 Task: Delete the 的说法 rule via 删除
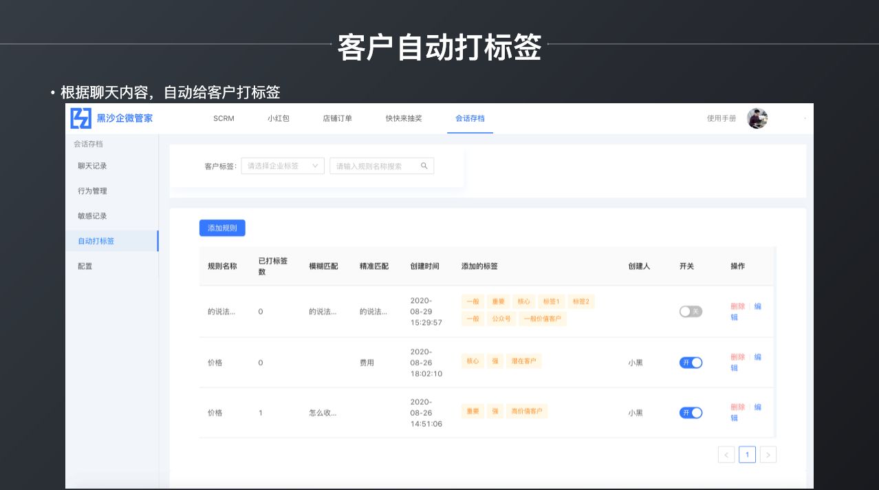click(737, 306)
